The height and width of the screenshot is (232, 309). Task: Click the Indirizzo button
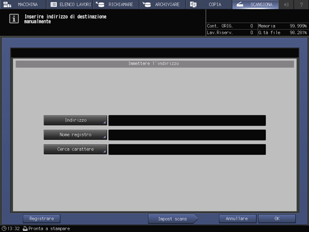point(75,120)
